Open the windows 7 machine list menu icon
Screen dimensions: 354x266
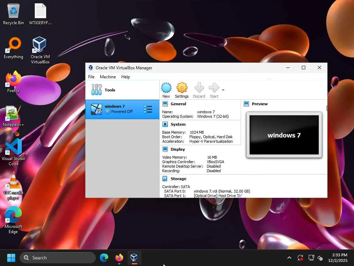coord(148,109)
